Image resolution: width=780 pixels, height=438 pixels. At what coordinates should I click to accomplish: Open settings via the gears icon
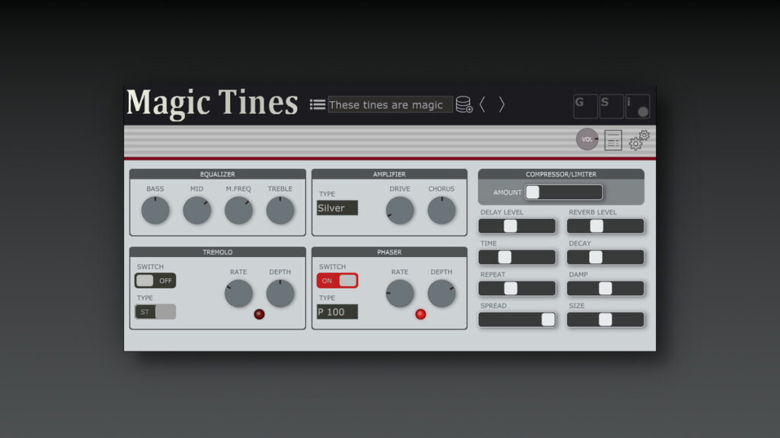(638, 140)
